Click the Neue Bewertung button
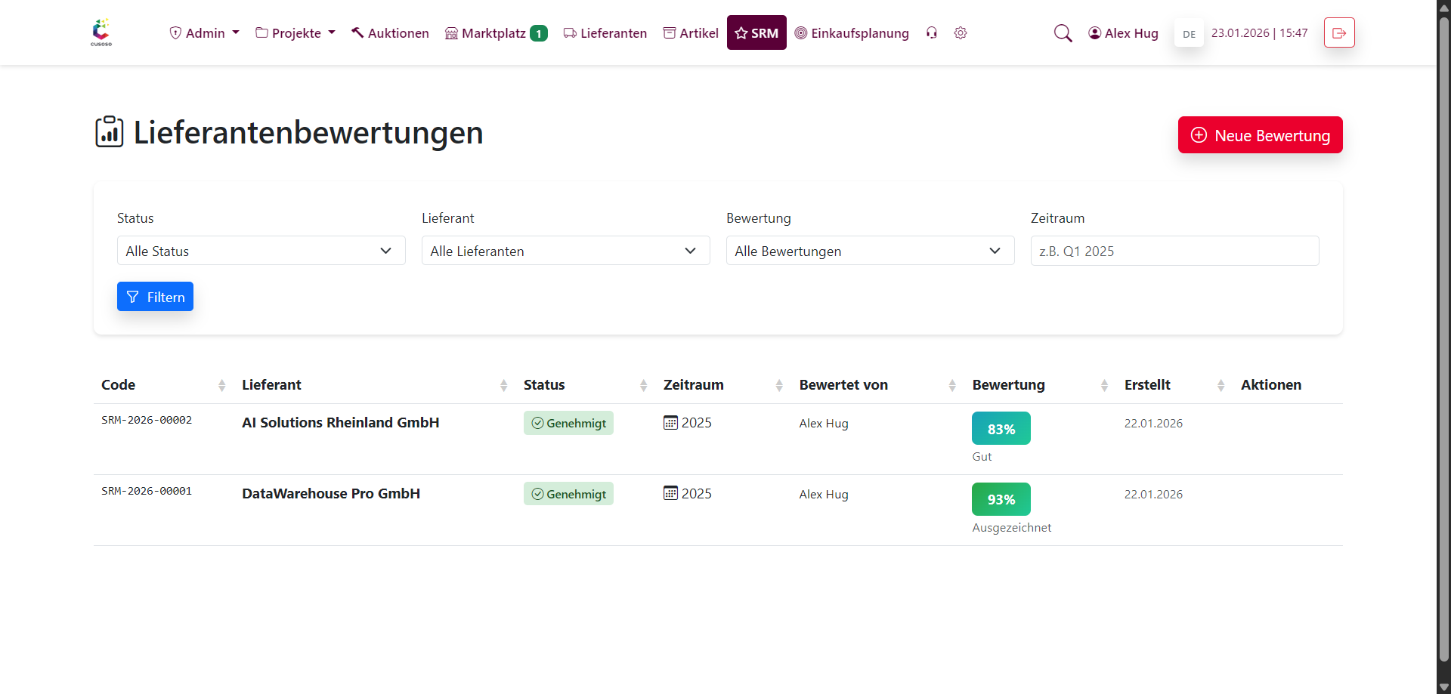 [x=1259, y=134]
